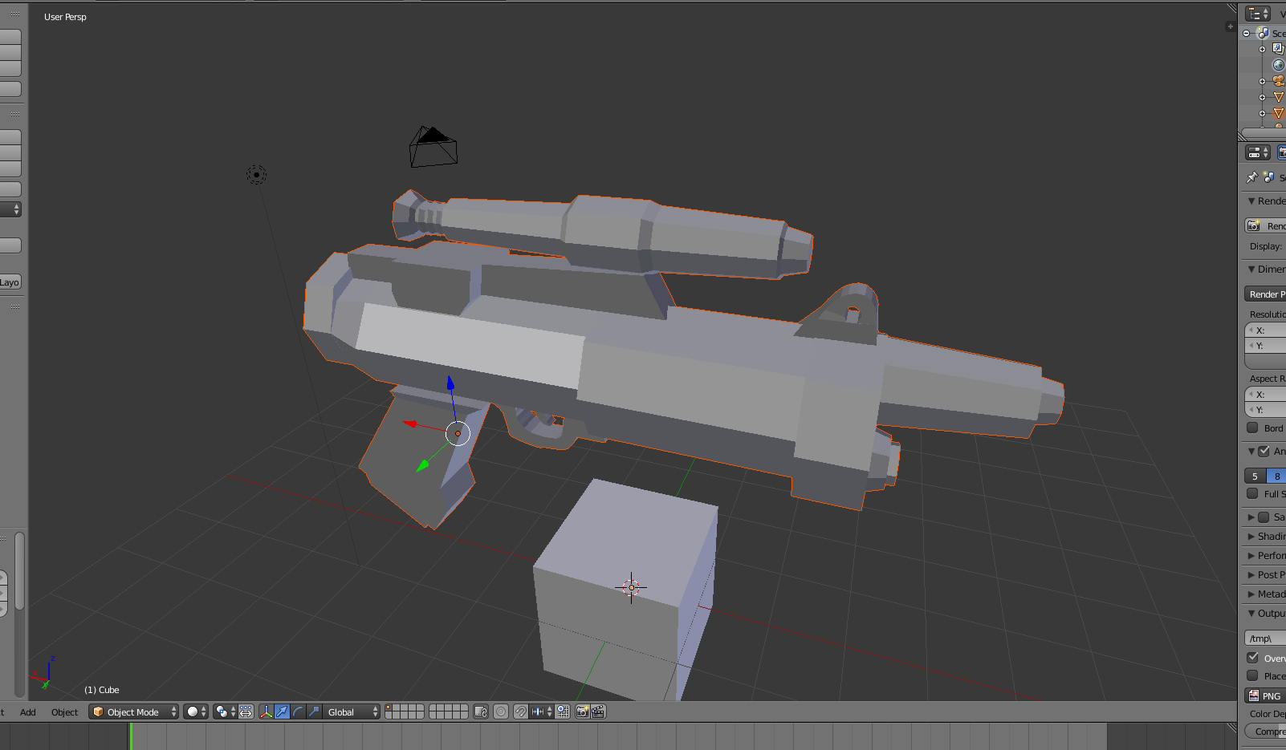This screenshot has width=1286, height=750.
Task: Toggle the Overwrite checkbox in Output
Action: (x=1252, y=658)
